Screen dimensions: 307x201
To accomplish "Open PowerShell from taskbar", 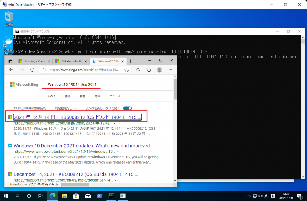I will coord(100,196).
